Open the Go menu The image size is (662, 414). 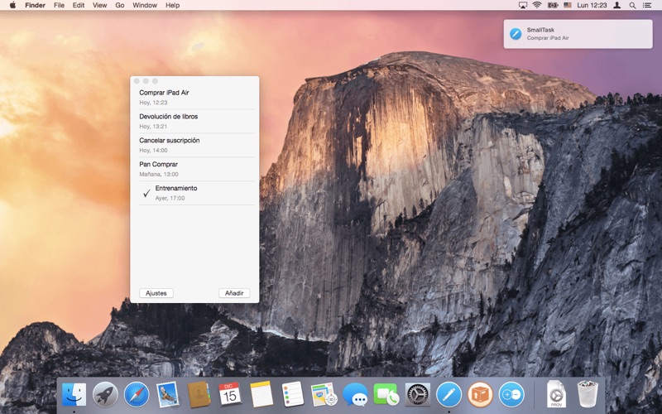(120, 5)
